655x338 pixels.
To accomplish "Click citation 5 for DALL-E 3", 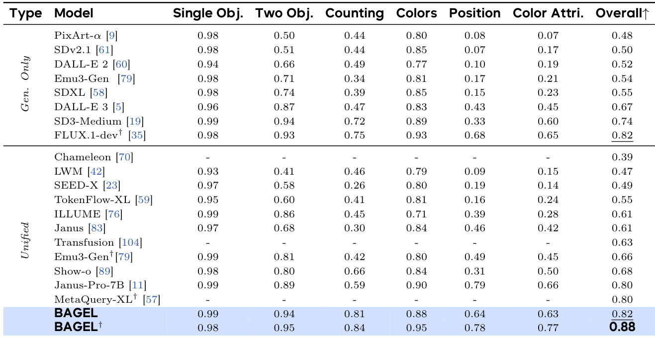I will pyautogui.click(x=117, y=107).
